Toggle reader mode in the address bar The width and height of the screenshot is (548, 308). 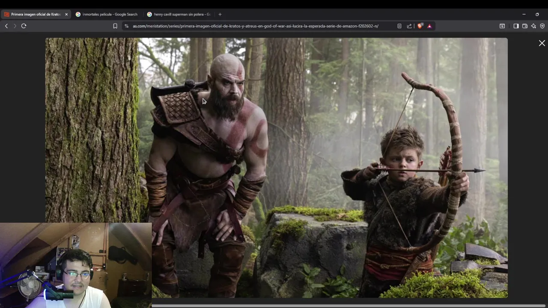pos(399,26)
